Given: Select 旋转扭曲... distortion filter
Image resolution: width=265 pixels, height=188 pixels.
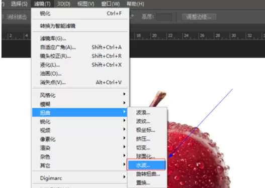Looking at the screenshot, I should click(147, 173).
